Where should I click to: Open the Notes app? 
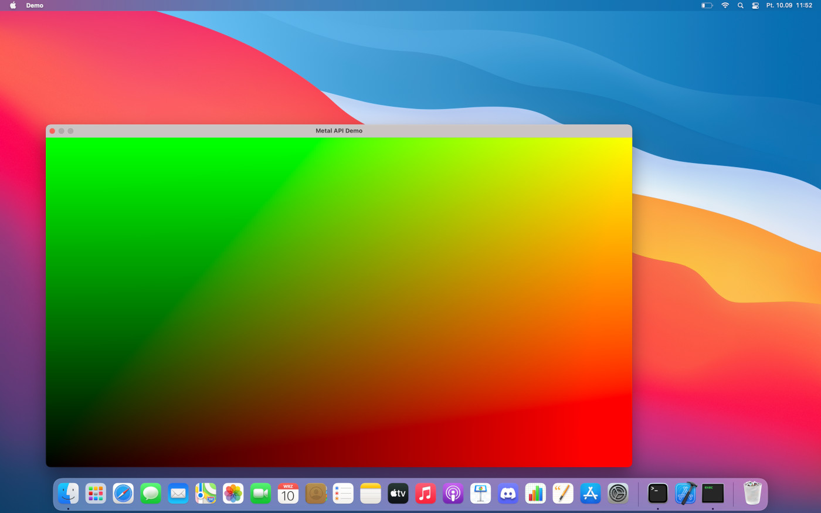[371, 493]
